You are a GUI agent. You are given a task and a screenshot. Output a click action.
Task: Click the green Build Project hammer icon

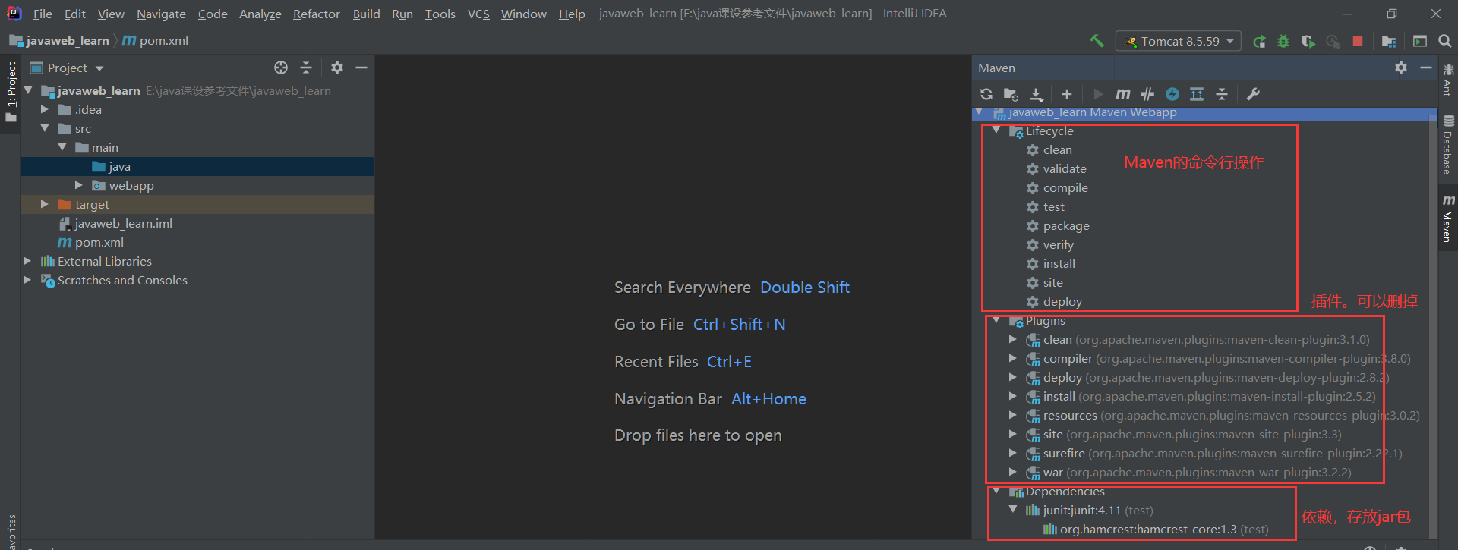[1097, 41]
